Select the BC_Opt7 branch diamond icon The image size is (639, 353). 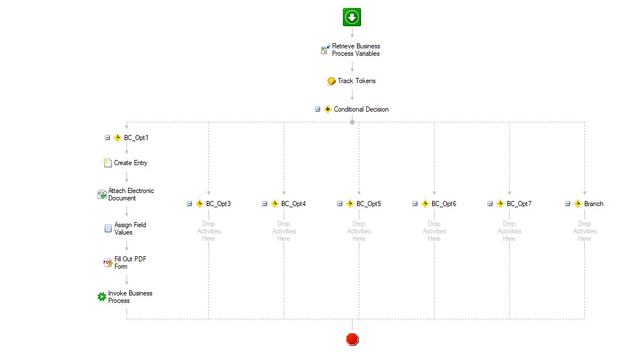point(501,204)
